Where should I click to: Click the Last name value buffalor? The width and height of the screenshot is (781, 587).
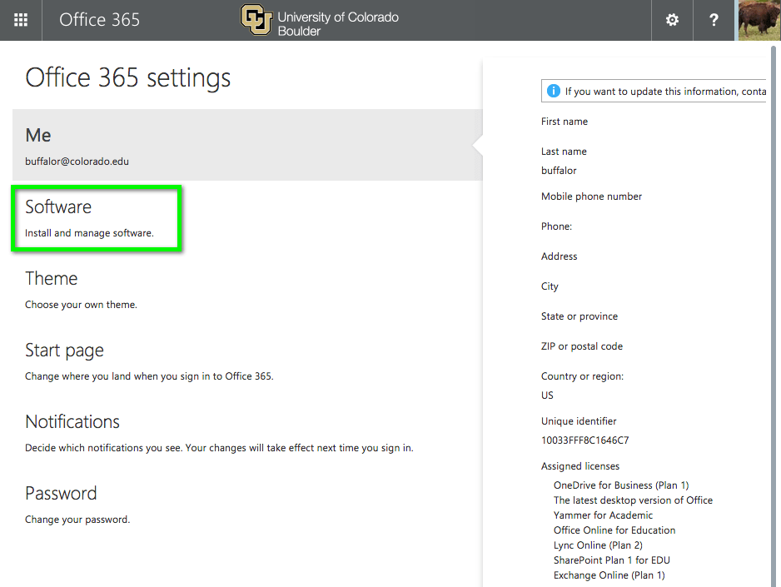(559, 171)
